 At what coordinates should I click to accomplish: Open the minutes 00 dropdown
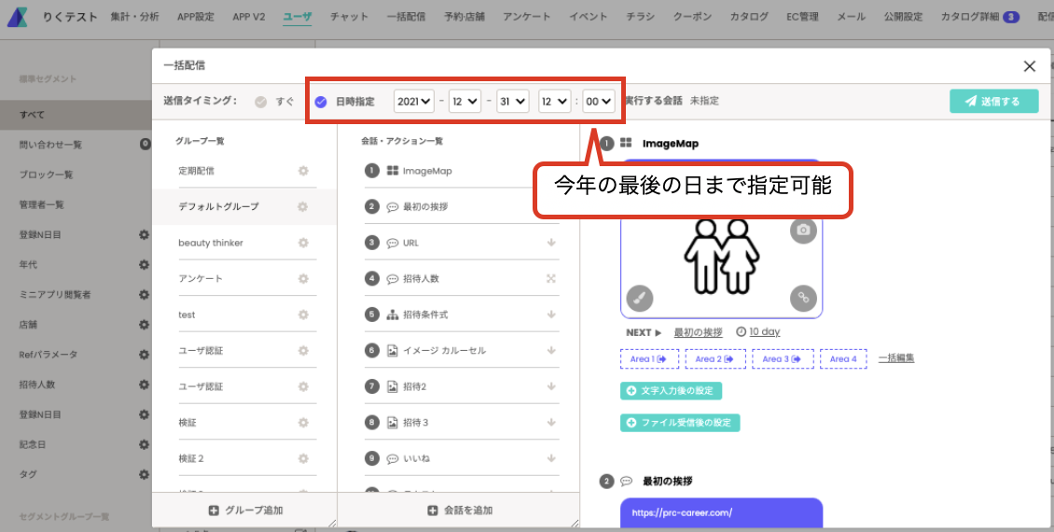click(598, 101)
